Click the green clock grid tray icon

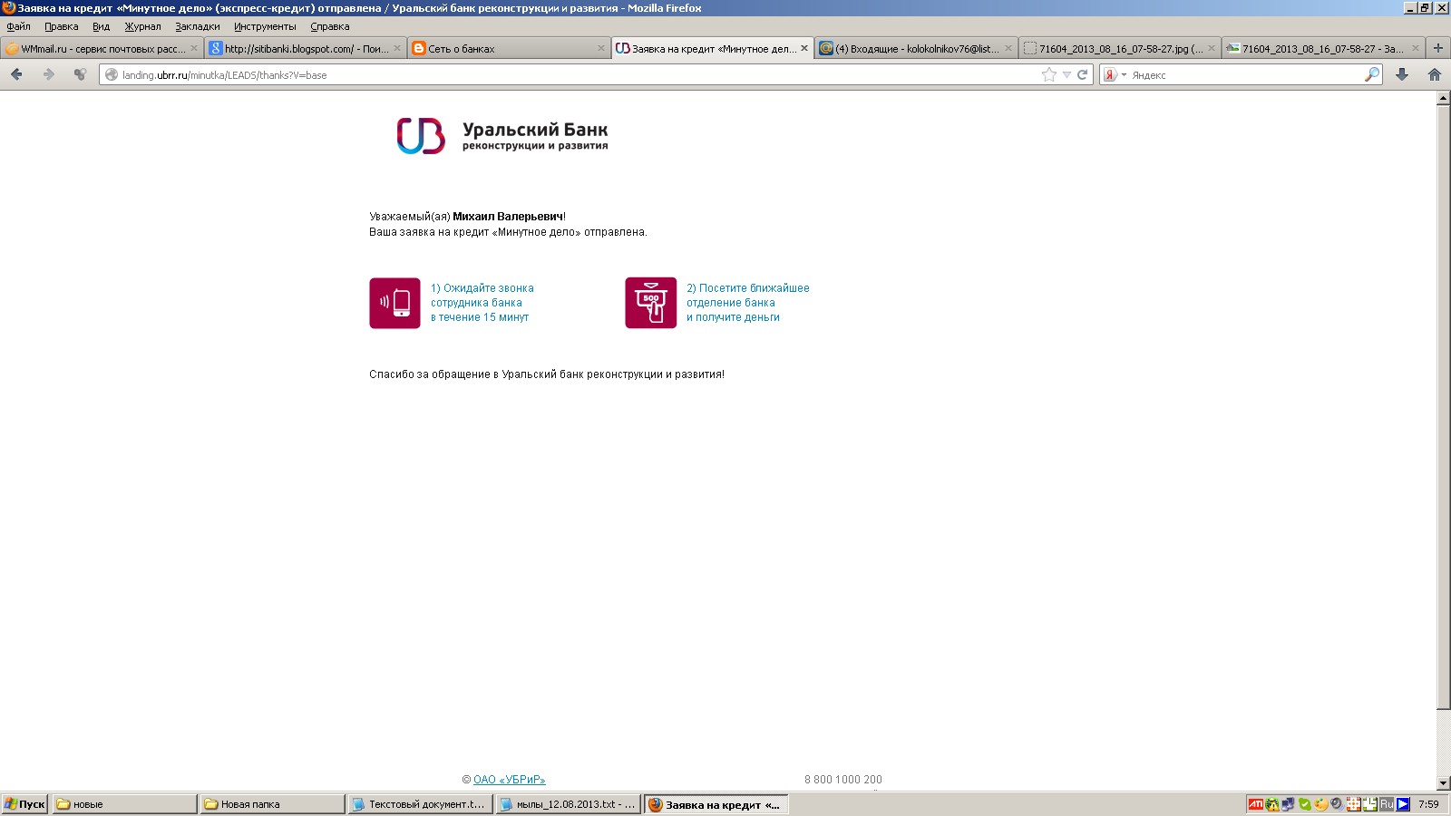pos(1369,804)
